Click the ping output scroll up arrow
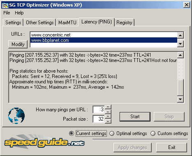The height and width of the screenshot is (156, 192). click(x=180, y=55)
